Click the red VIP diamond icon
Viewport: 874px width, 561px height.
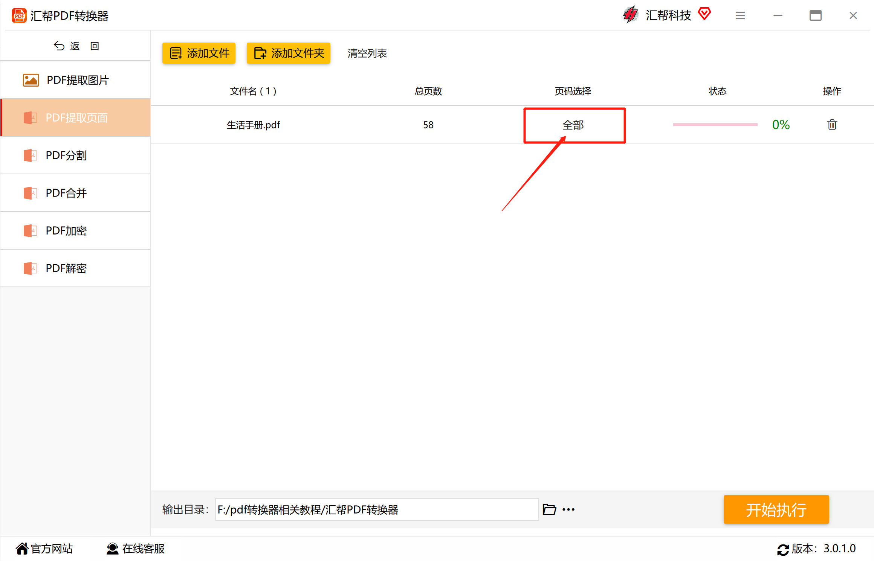pyautogui.click(x=704, y=14)
